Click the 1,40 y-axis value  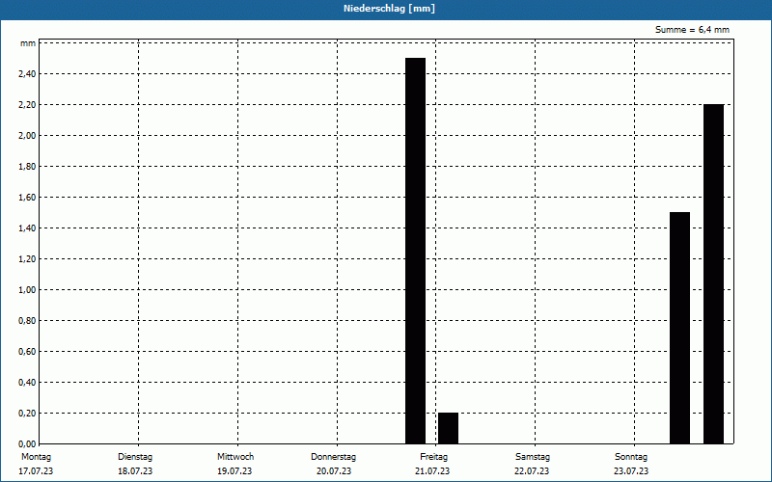[x=27, y=228]
